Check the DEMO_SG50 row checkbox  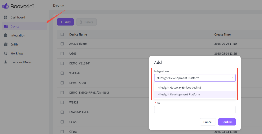point(62,83)
